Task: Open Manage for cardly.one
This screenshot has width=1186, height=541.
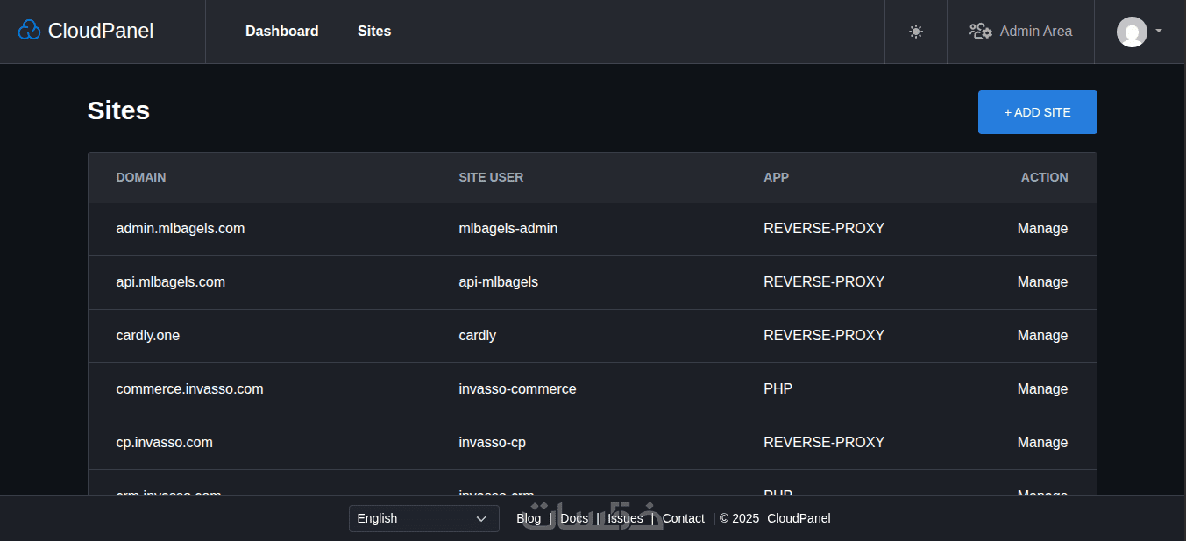Action: point(1042,336)
